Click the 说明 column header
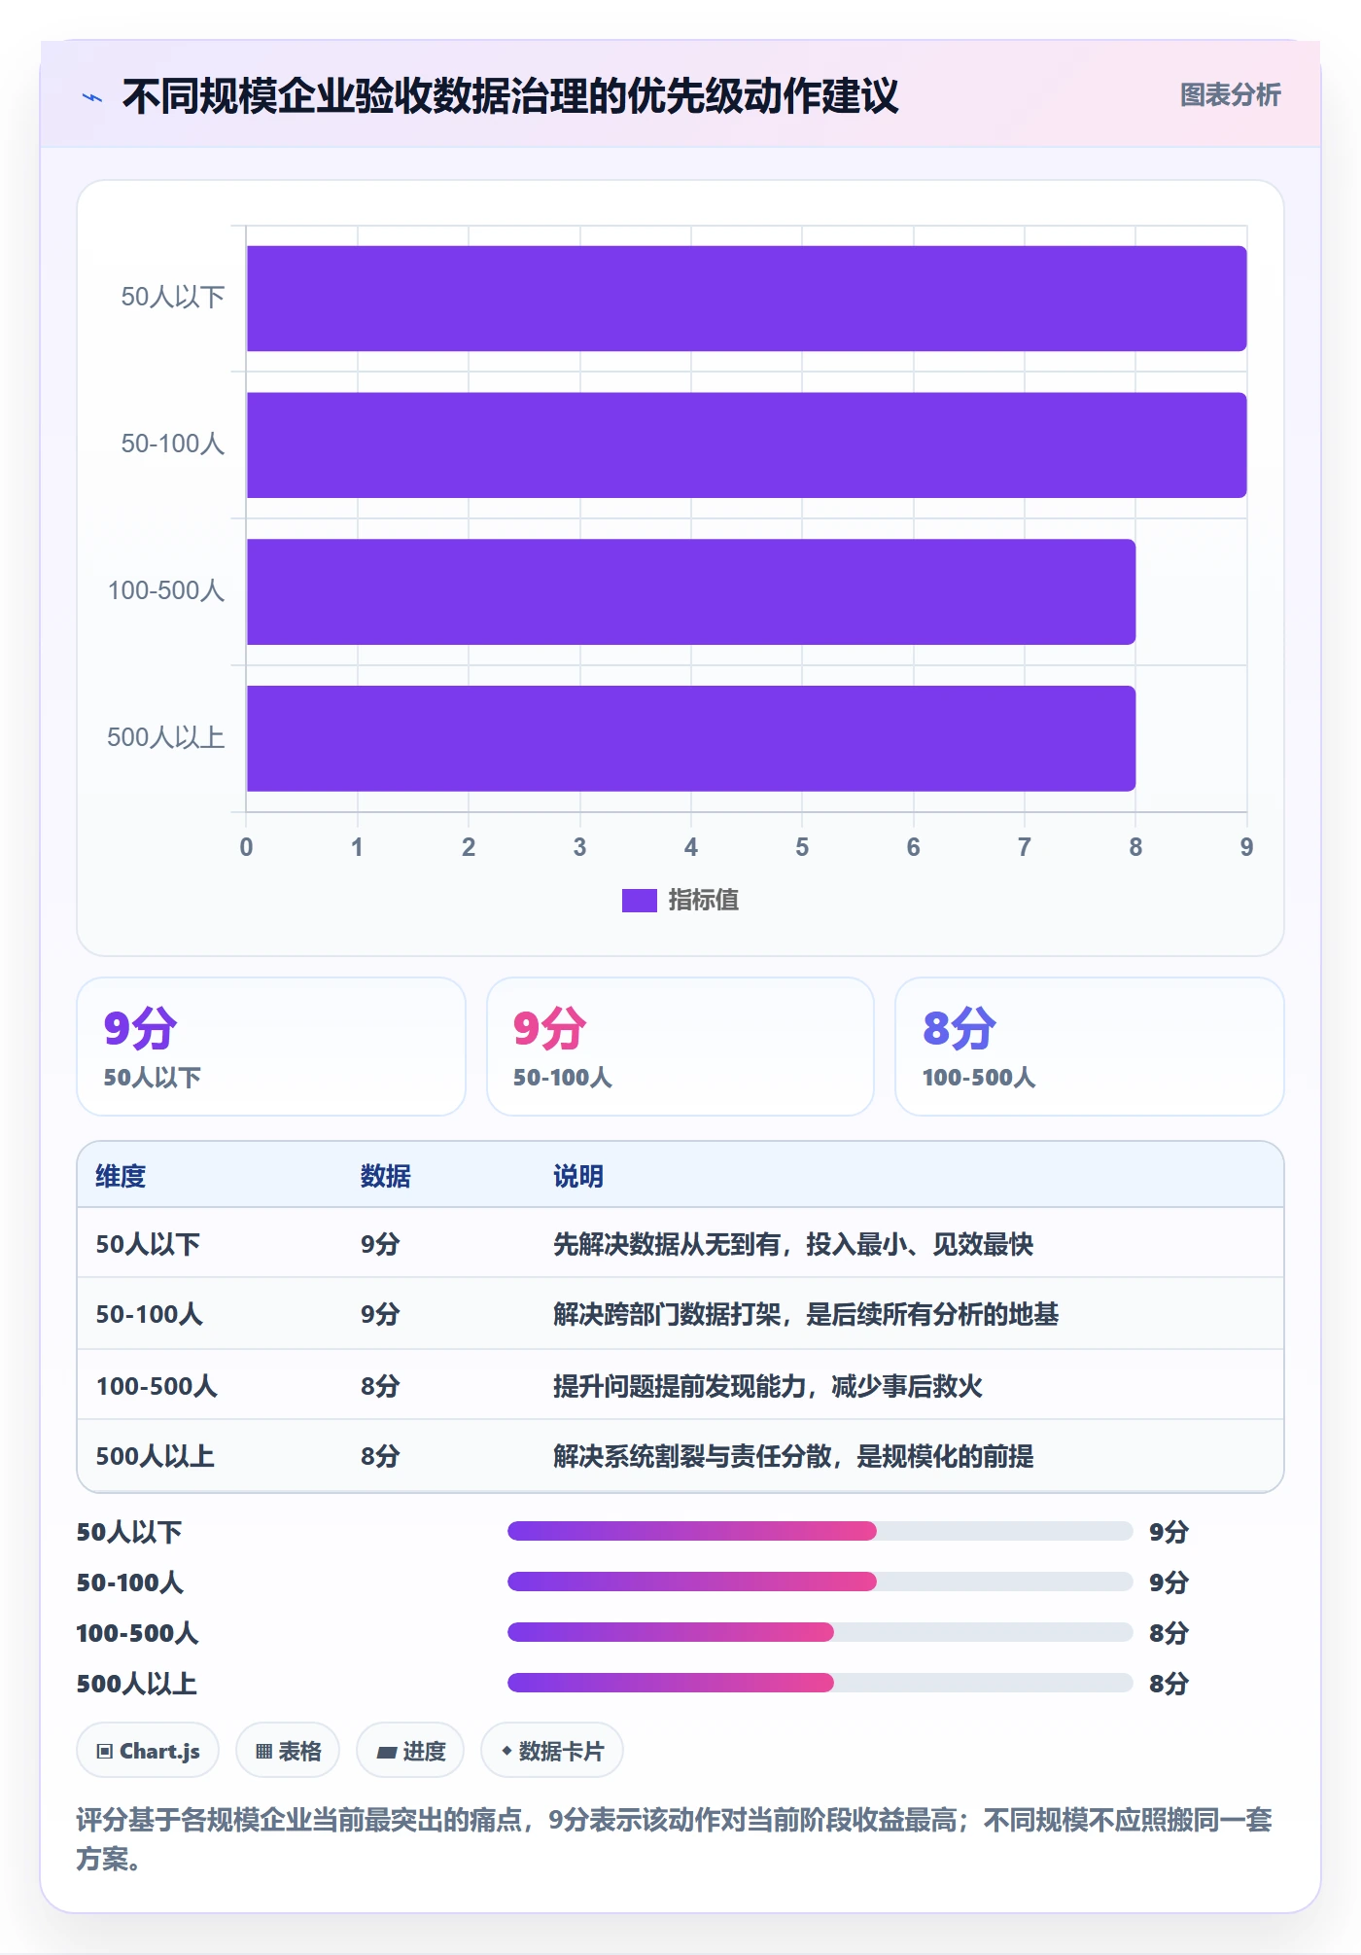This screenshot has height=1955, width=1361. click(578, 1176)
